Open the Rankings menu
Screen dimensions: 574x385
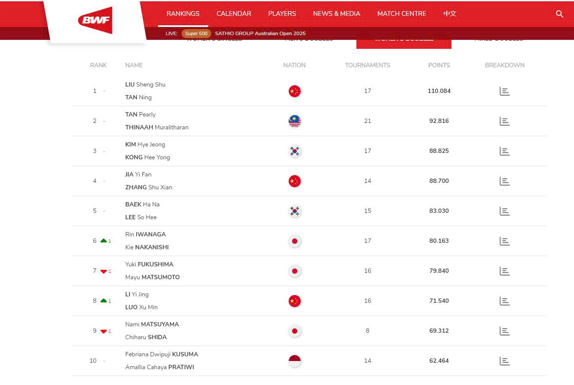pos(183,14)
